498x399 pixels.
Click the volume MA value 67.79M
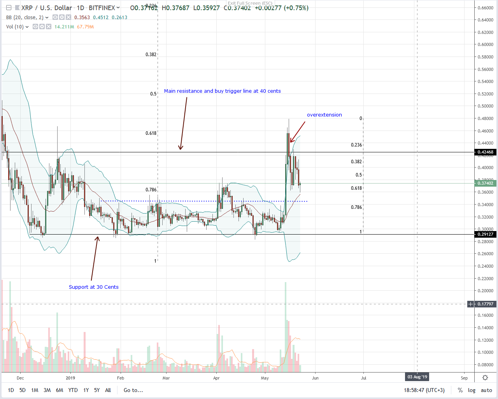pyautogui.click(x=86, y=27)
